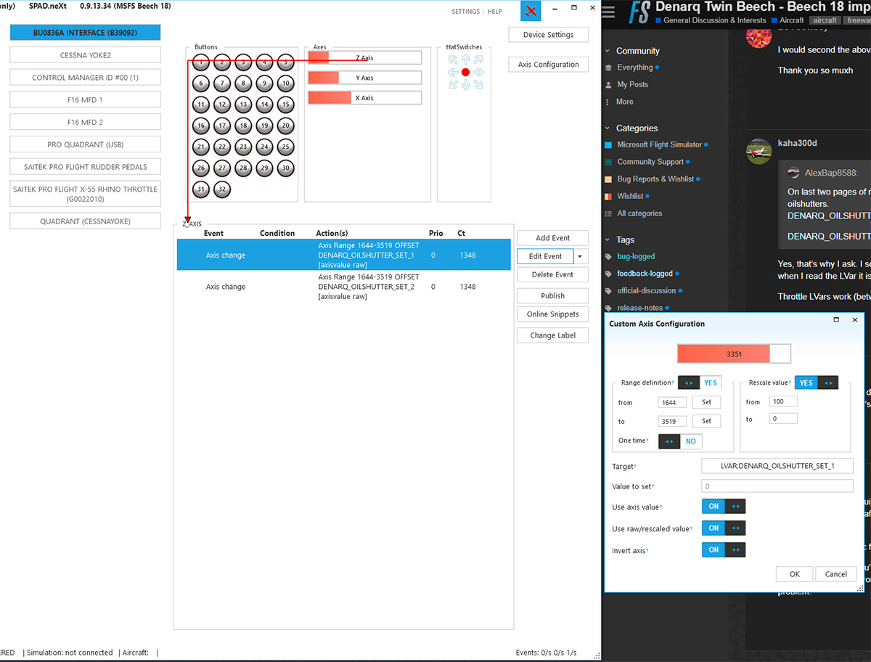Screen dimensions: 871x662
Task: Click the Set button for range from
Action: point(706,402)
